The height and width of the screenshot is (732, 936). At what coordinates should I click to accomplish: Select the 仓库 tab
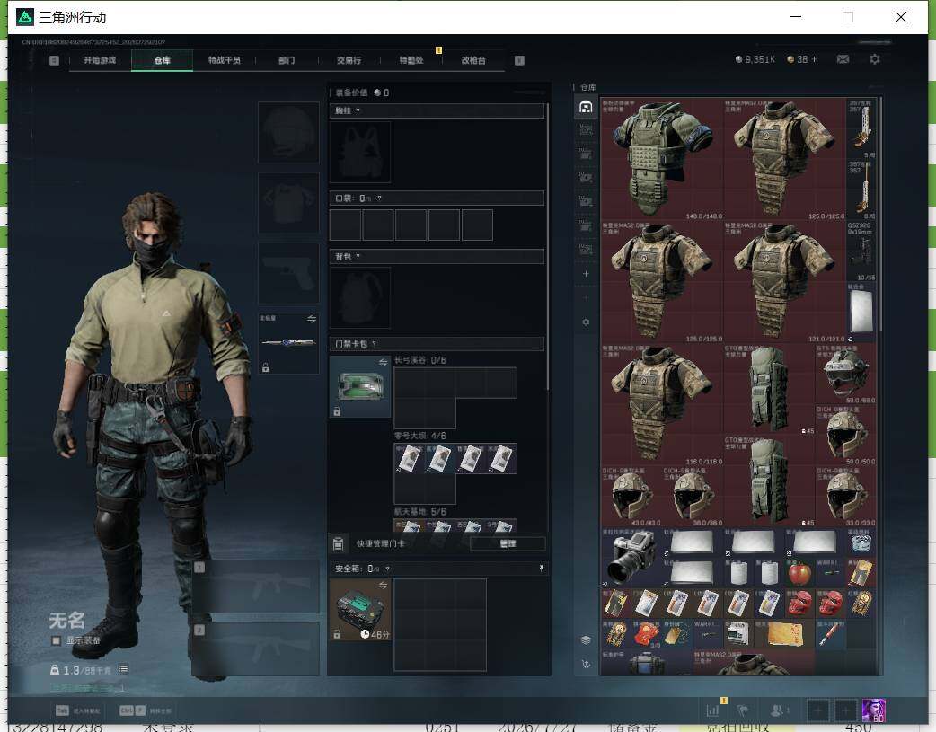pyautogui.click(x=162, y=60)
